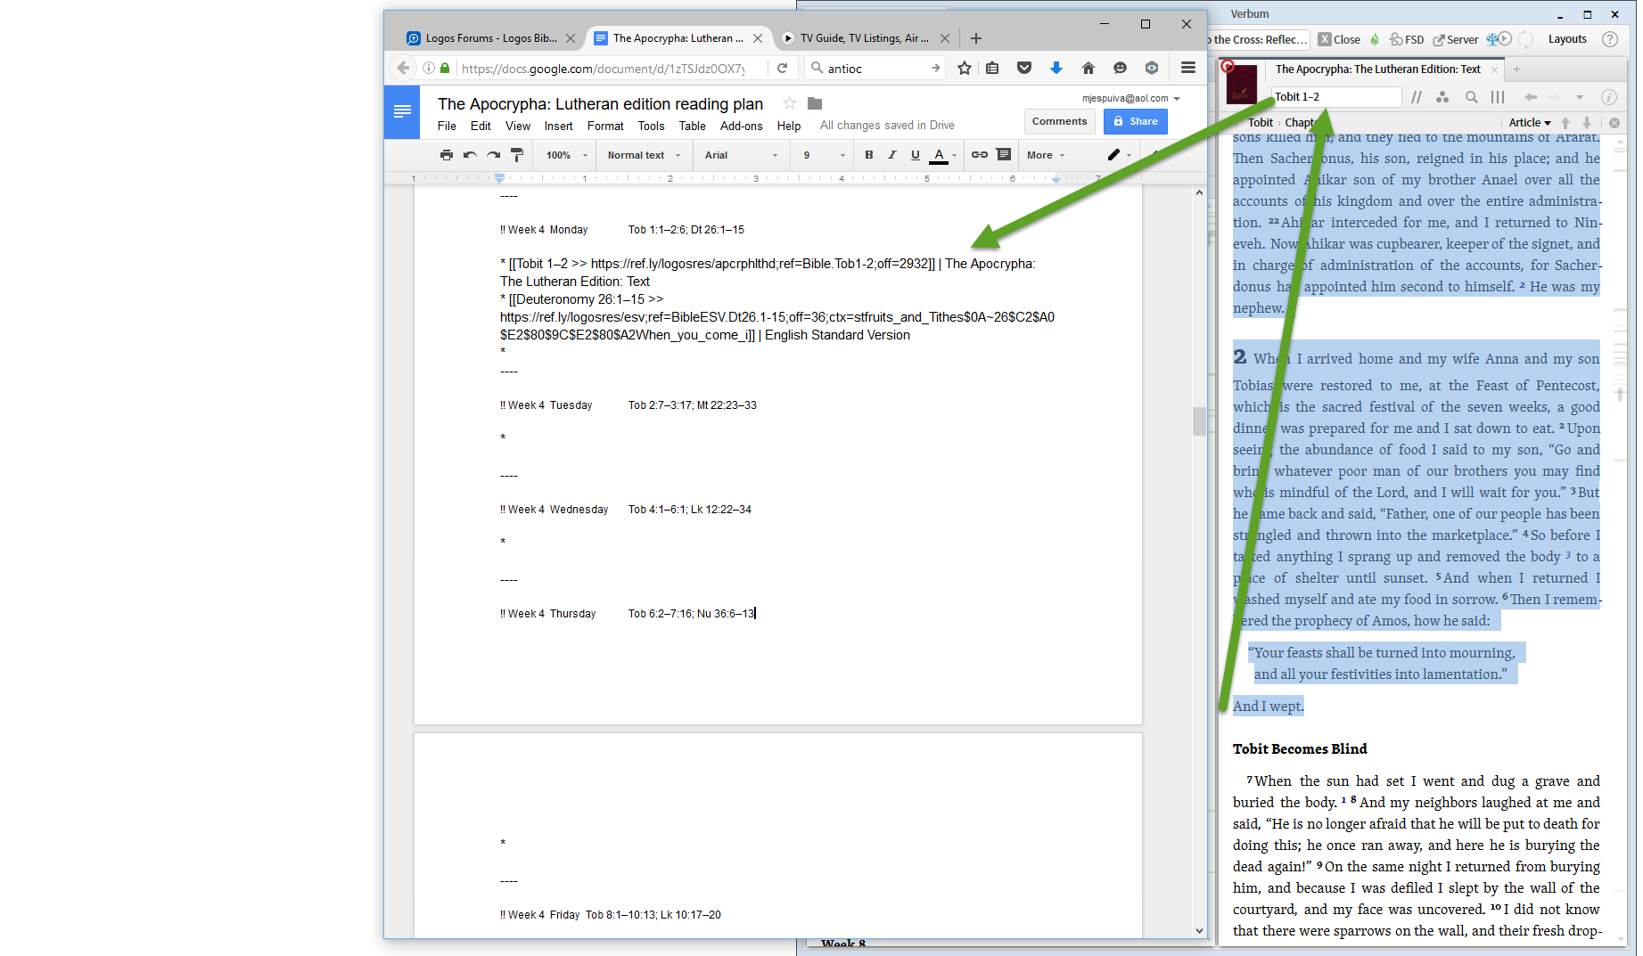Image resolution: width=1643 pixels, height=956 pixels.
Task: Switch to Logos Forums browser tab
Action: tap(491, 38)
